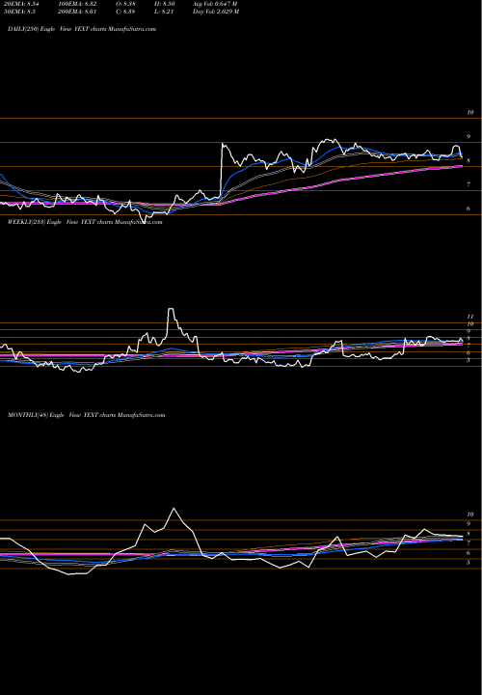The height and width of the screenshot is (695, 482).
Task: Click the 100EMA value in the header
Action: 77,4
